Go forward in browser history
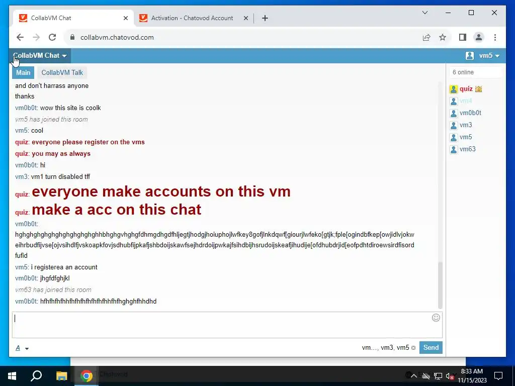 (x=36, y=37)
